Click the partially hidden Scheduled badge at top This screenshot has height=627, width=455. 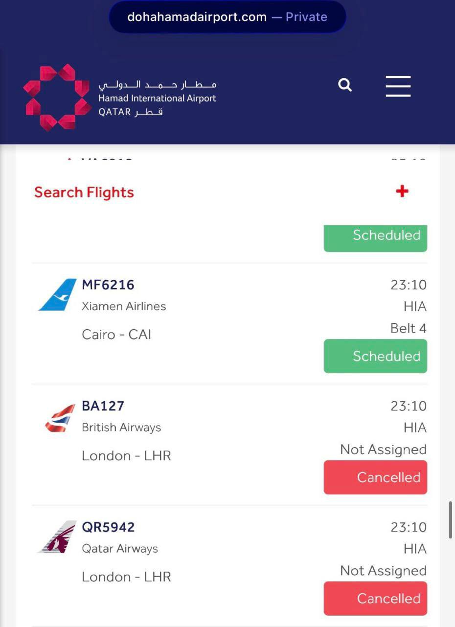tap(375, 238)
